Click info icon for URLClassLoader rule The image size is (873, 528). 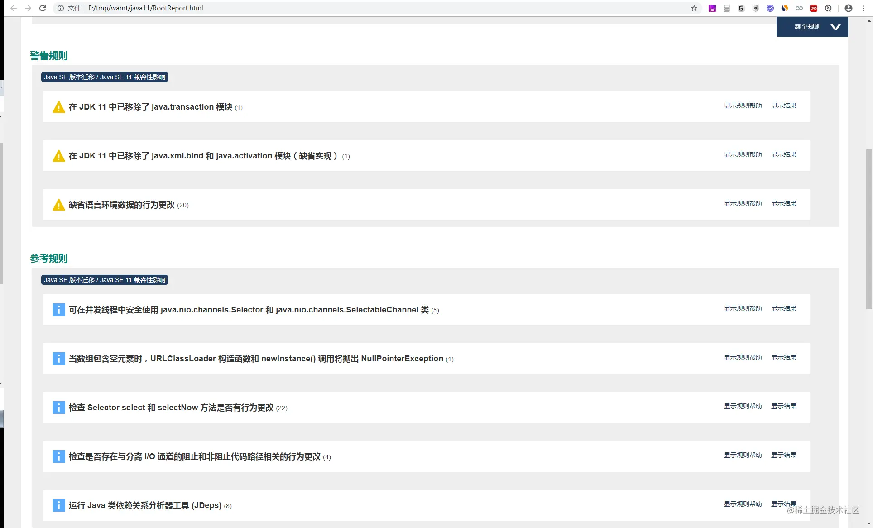click(59, 359)
